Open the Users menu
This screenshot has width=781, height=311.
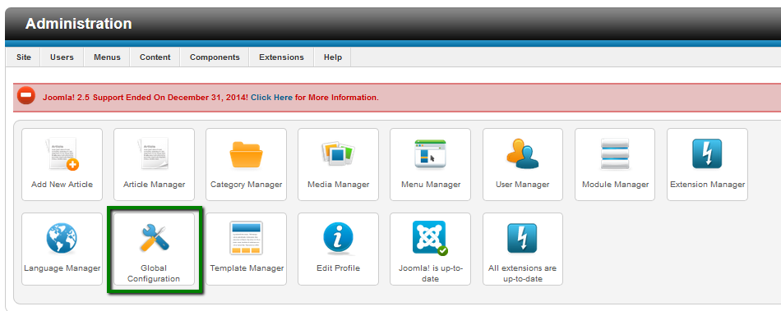62,57
